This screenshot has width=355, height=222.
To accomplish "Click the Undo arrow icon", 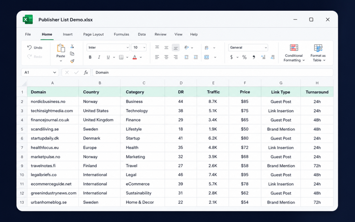I will (x=29, y=47).
